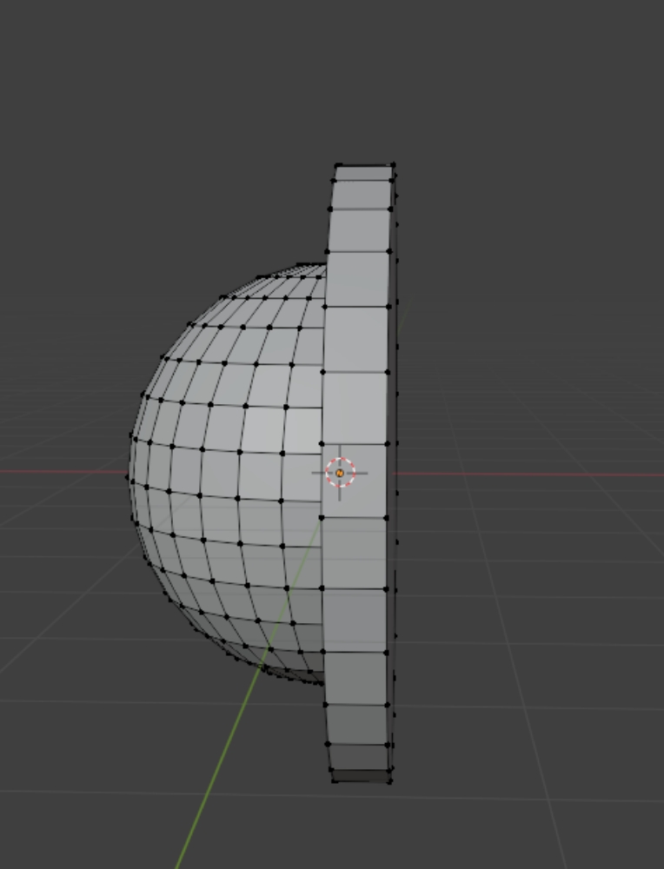
Task: Click the sphere's top pole where edges converge
Action: (x=300, y=264)
